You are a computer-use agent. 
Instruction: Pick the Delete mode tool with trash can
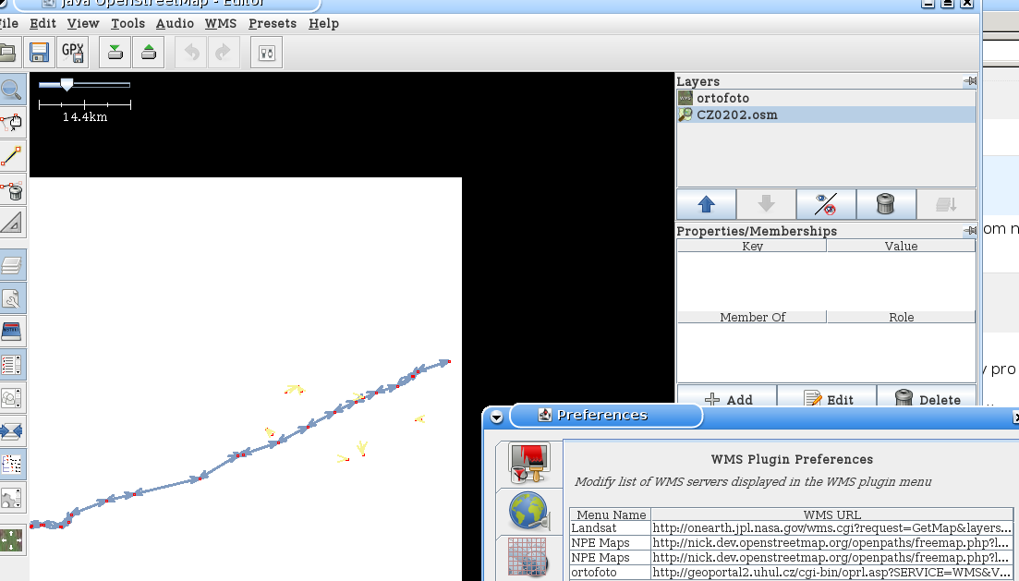click(x=12, y=189)
